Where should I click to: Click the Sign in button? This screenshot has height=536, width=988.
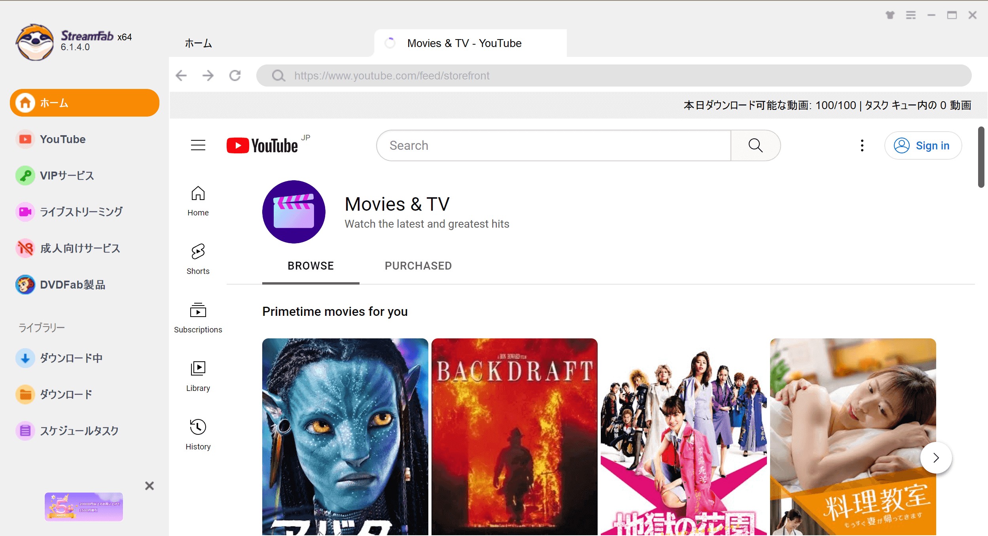[923, 145]
